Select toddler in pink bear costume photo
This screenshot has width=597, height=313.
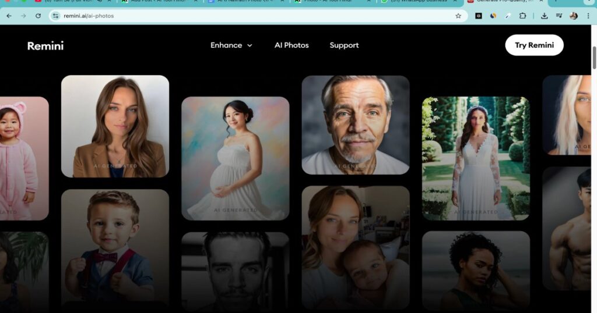pyautogui.click(x=24, y=158)
